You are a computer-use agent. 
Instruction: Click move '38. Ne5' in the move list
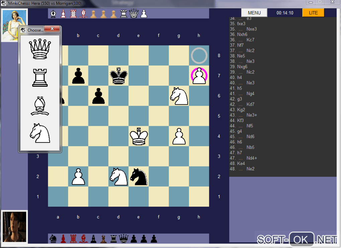(x=237, y=56)
